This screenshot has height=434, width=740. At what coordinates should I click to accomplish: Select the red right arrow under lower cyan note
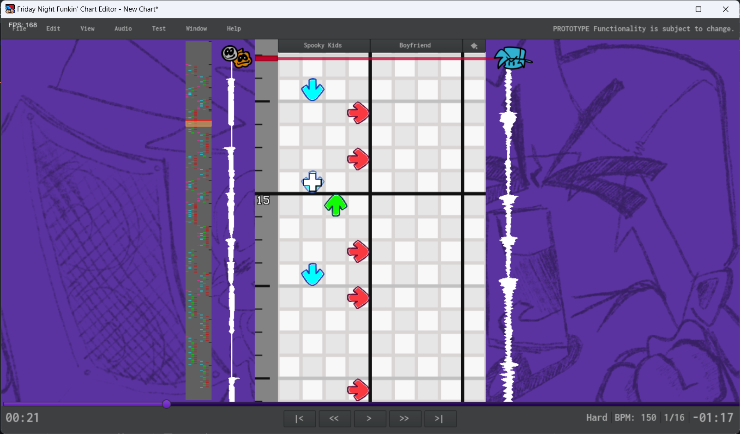[x=358, y=297]
